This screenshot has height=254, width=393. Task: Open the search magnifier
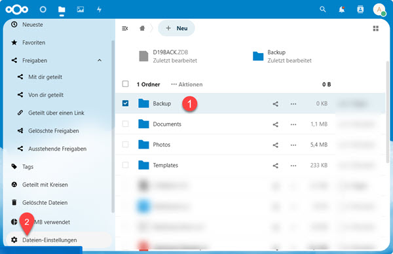click(x=323, y=10)
